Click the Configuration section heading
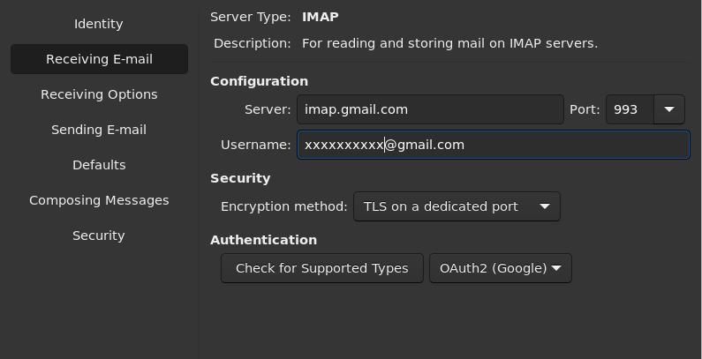702x359 pixels. click(259, 81)
